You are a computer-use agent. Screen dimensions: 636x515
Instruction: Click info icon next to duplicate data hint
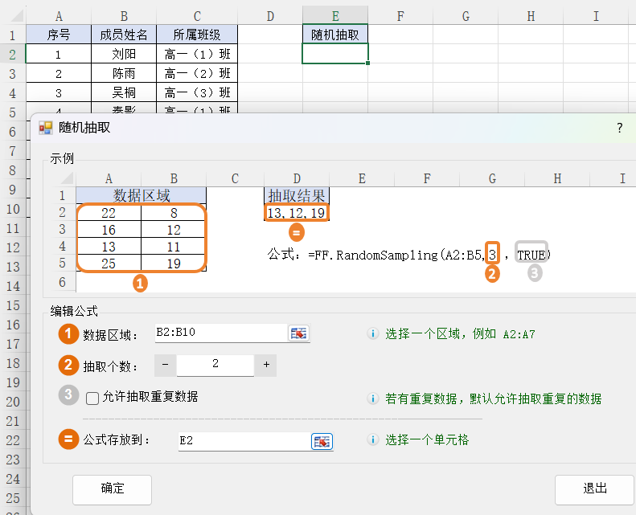click(x=373, y=399)
